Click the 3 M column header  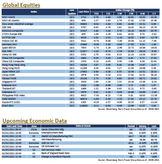131,14
